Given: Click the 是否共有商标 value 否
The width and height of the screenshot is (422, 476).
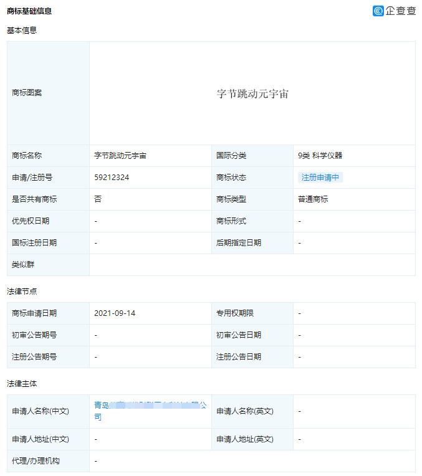Looking at the screenshot, I should pos(98,199).
